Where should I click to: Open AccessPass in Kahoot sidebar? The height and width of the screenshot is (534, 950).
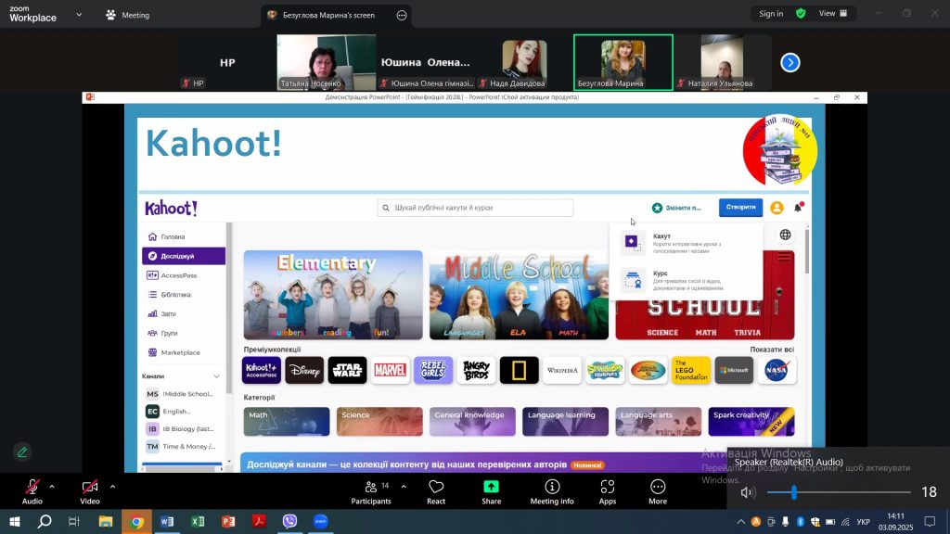point(184,275)
